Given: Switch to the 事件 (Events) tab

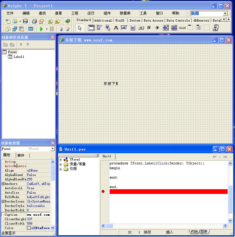Looking at the screenshot, I should (21, 155).
